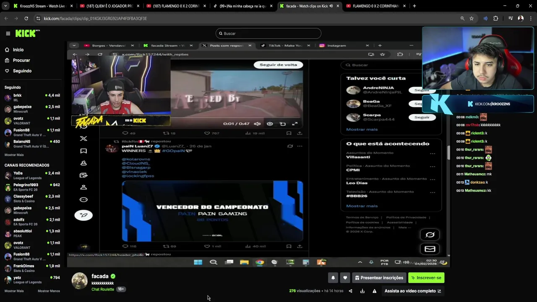Toggle bookmark star for this page
Image resolution: width=537 pixels, height=302 pixels.
(x=472, y=18)
